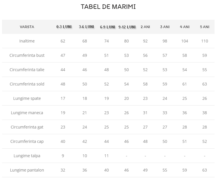Select the Circumferinta bust row label
The image size is (218, 181).
coord(27,55)
